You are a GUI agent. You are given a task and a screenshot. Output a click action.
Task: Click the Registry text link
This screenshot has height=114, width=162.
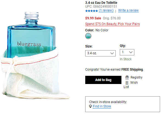click(137, 77)
